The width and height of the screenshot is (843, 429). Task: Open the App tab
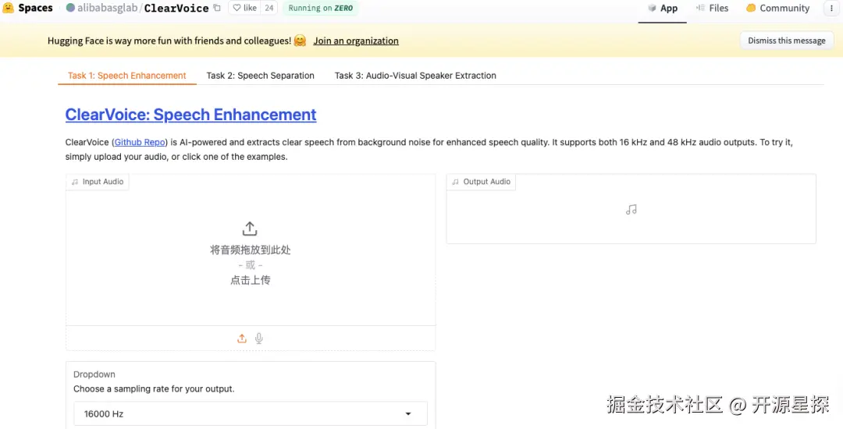click(663, 8)
